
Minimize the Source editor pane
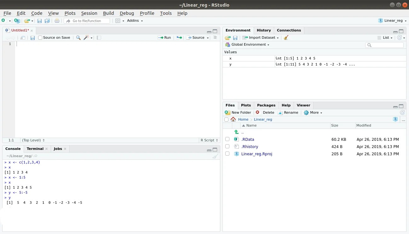tap(209, 31)
